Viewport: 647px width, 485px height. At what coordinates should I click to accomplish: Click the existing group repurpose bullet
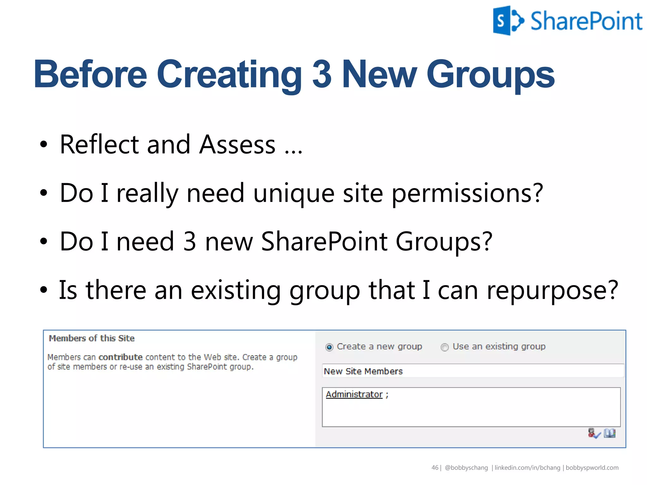pyautogui.click(x=338, y=290)
